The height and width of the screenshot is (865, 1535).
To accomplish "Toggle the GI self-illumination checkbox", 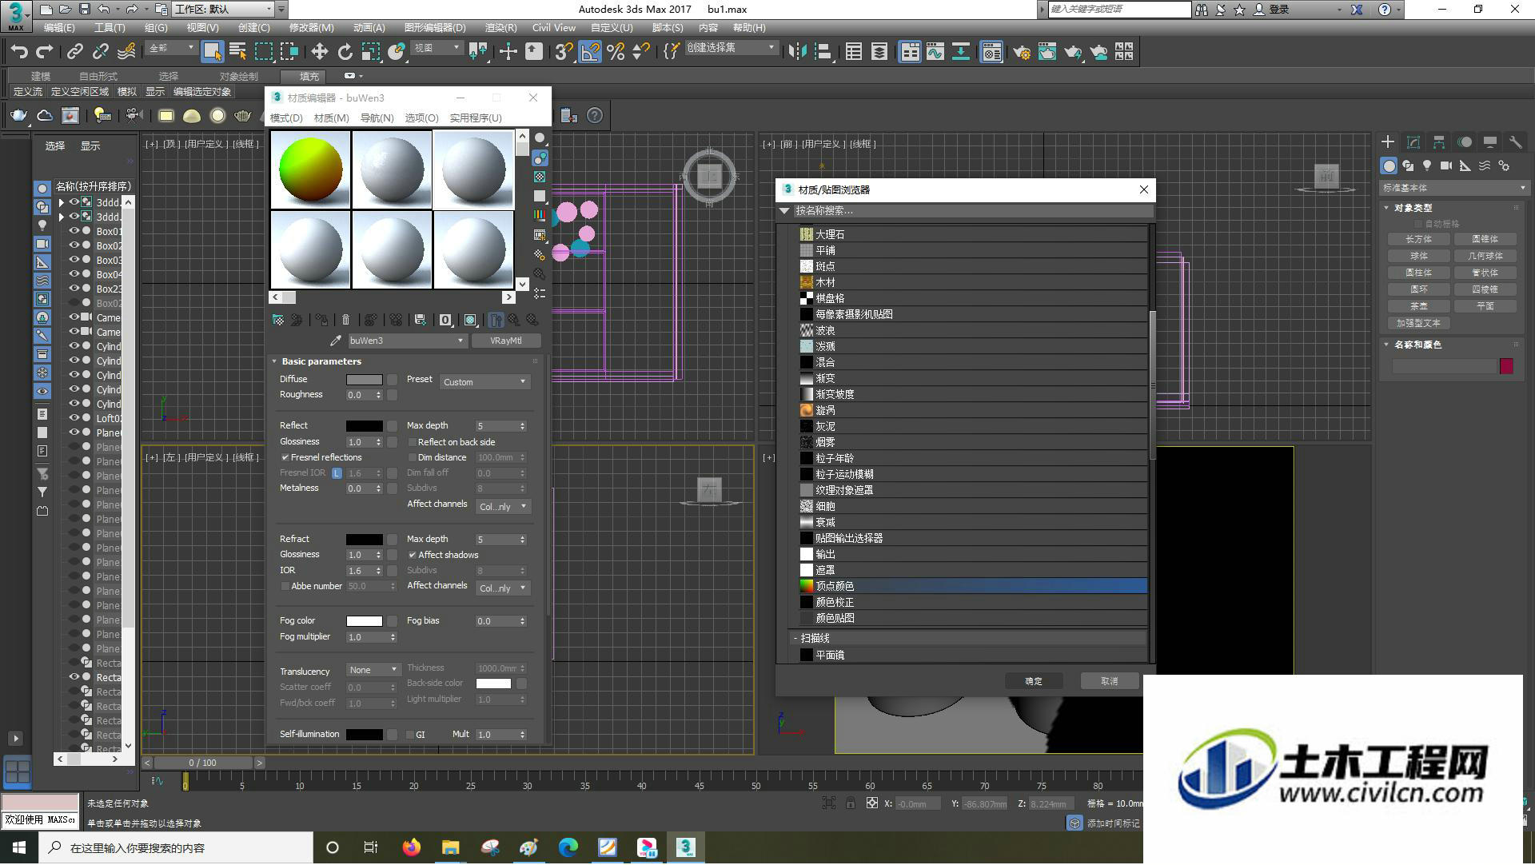I will coord(410,735).
